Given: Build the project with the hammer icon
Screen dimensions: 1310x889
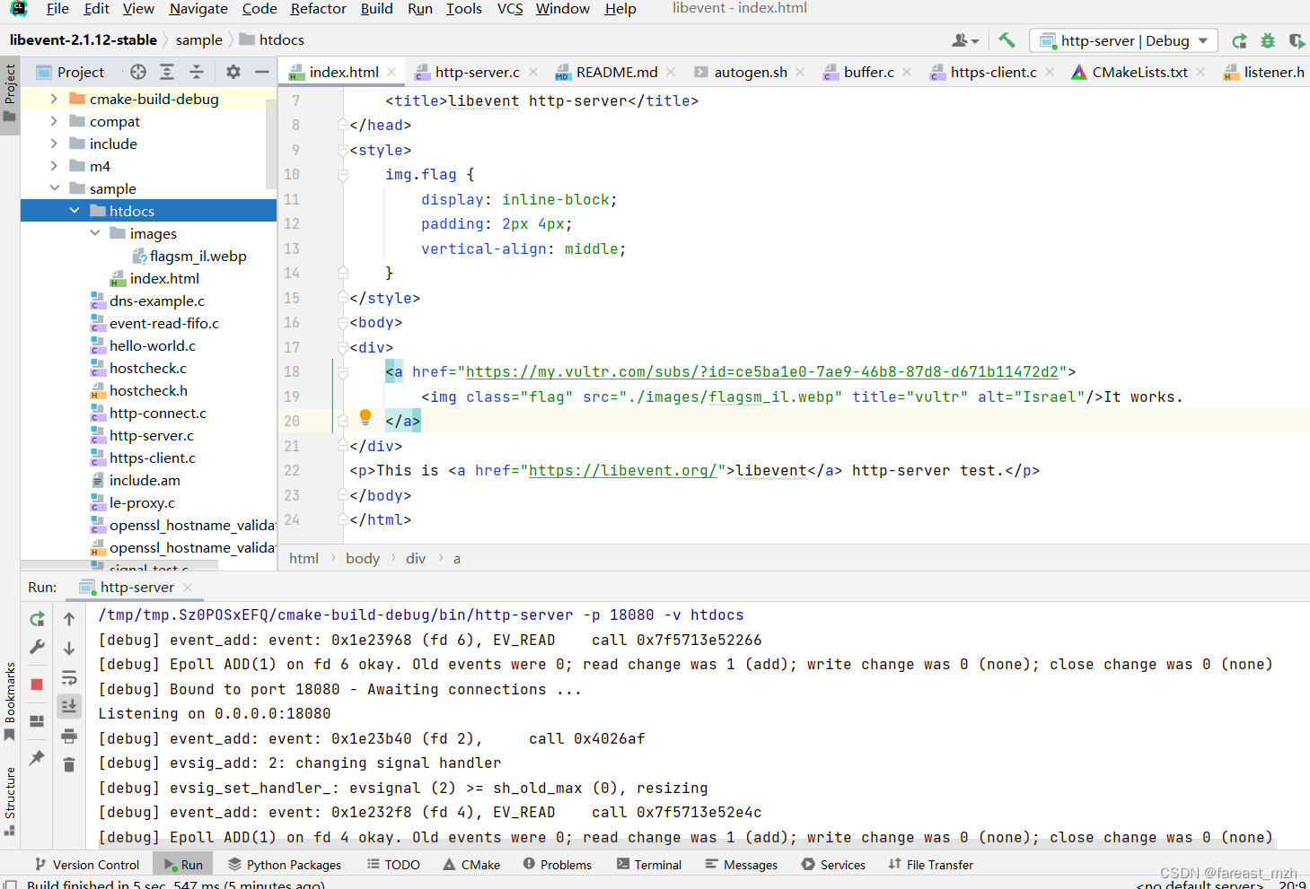Looking at the screenshot, I should pos(1007,40).
